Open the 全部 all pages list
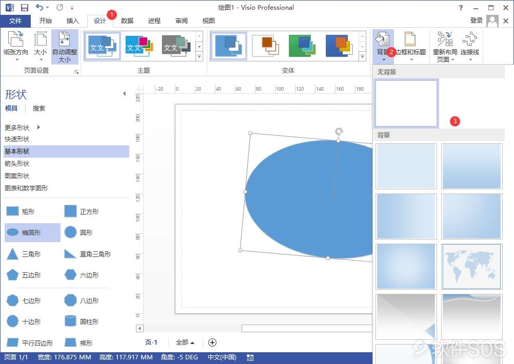The image size is (514, 364). click(x=185, y=342)
